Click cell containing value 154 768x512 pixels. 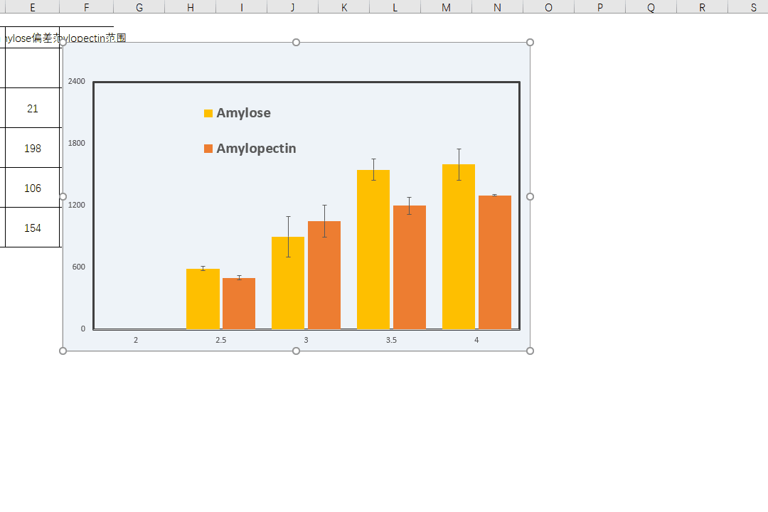(32, 228)
